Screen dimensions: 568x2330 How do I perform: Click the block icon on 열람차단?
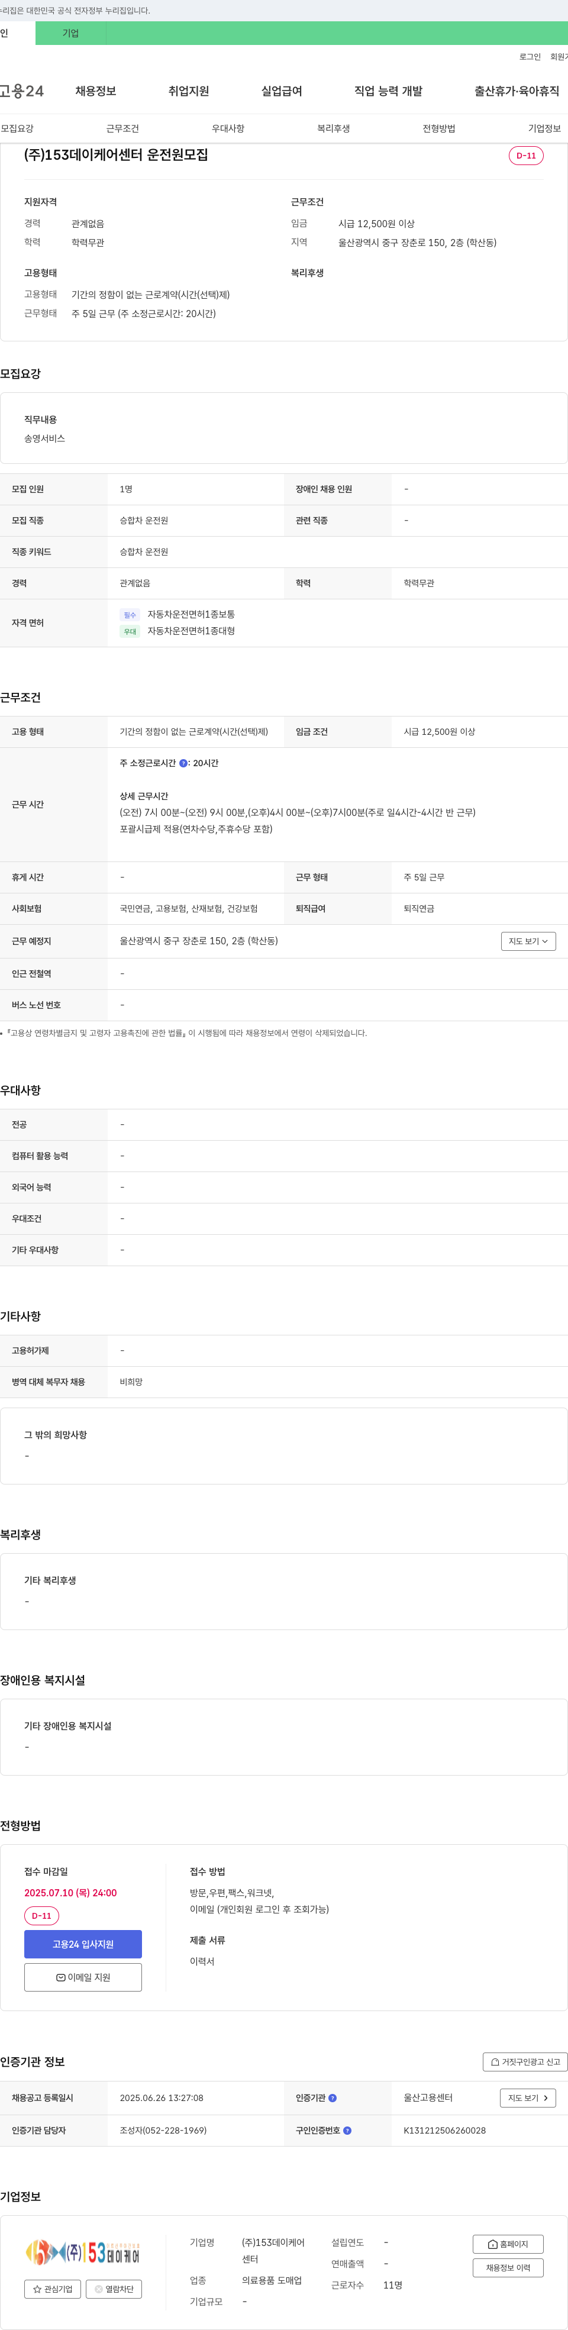[x=99, y=2289]
